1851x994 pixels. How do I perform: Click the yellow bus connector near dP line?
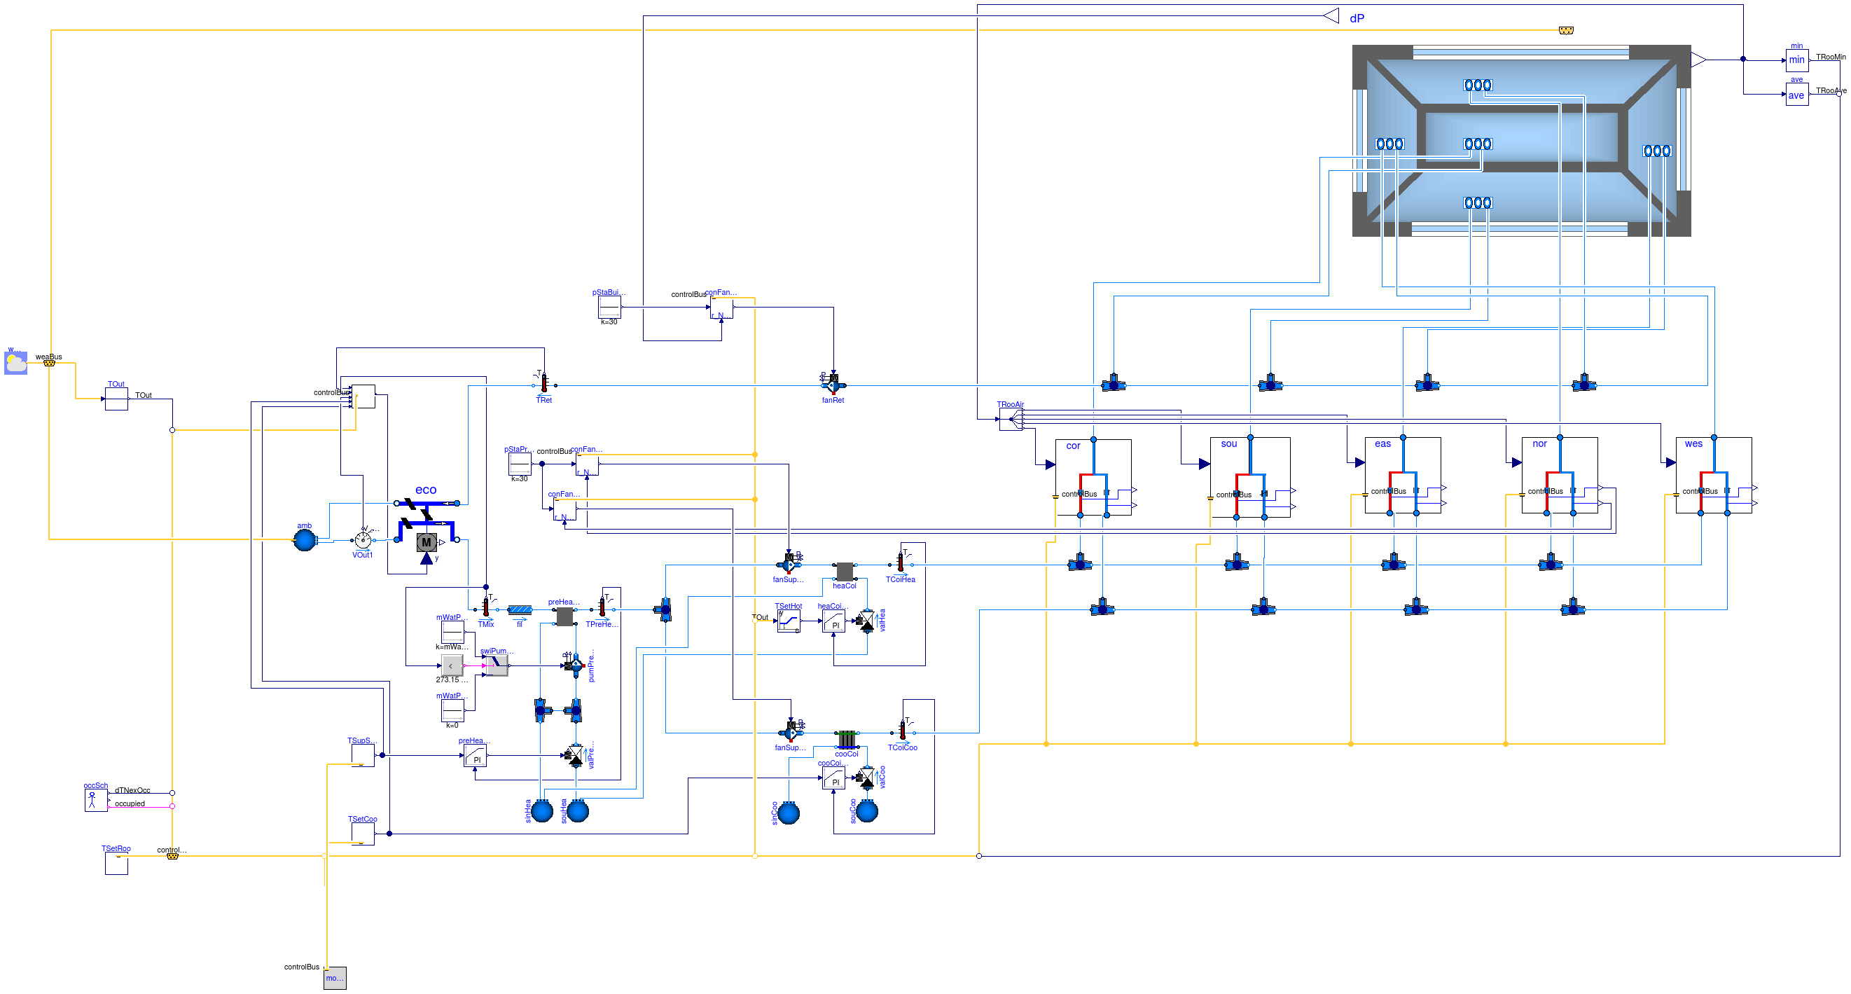coord(1567,30)
